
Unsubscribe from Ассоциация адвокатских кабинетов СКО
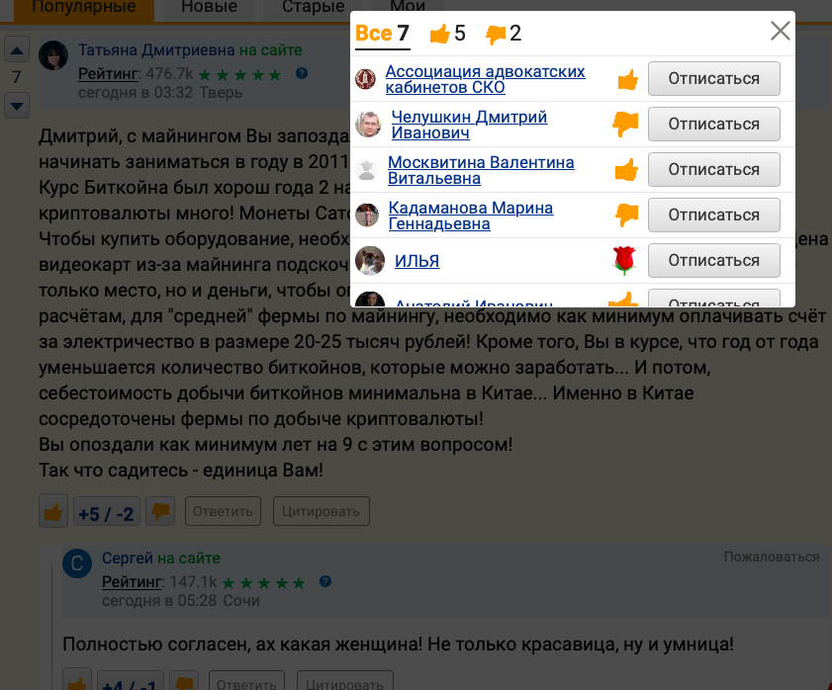713,79
